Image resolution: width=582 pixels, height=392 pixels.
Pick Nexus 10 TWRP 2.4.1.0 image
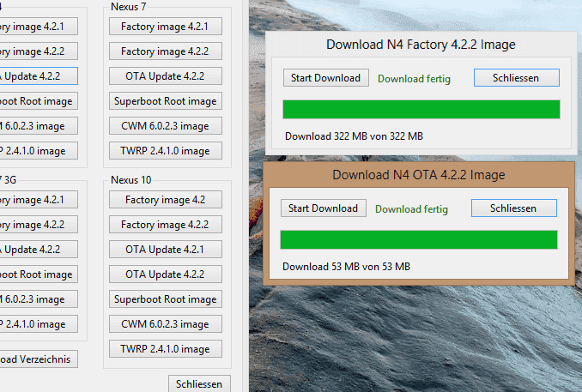tap(166, 348)
